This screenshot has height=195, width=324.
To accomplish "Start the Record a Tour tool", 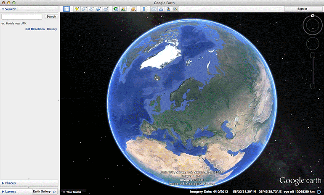I will point(106,9).
